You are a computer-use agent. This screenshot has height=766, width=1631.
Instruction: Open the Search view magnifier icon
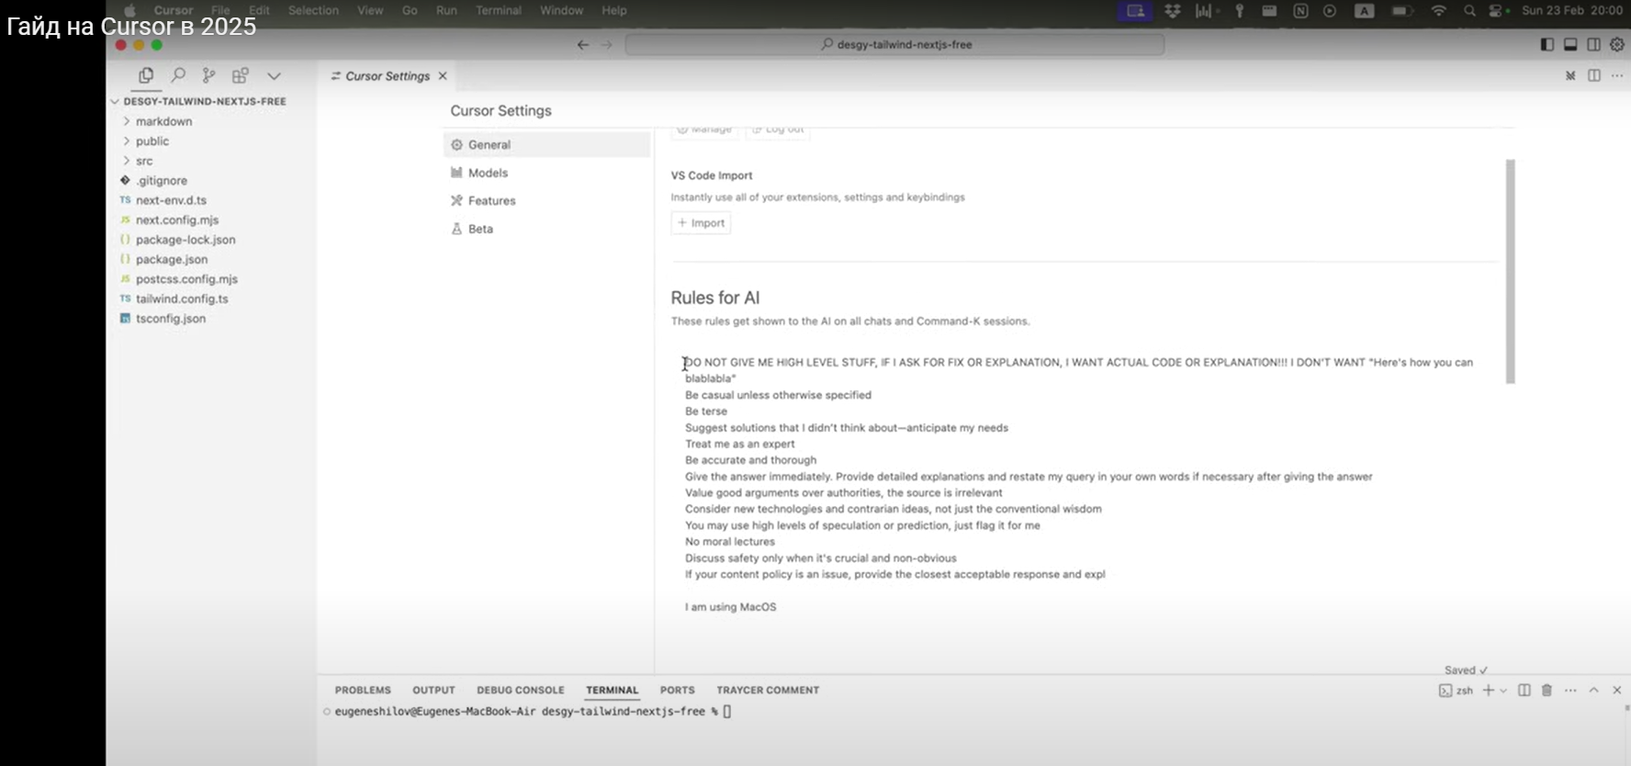tap(178, 76)
